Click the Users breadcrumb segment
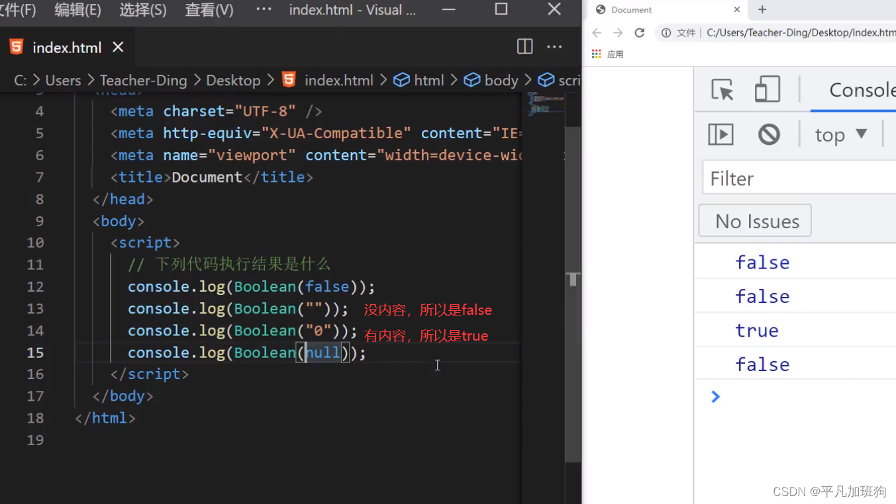 pos(63,81)
